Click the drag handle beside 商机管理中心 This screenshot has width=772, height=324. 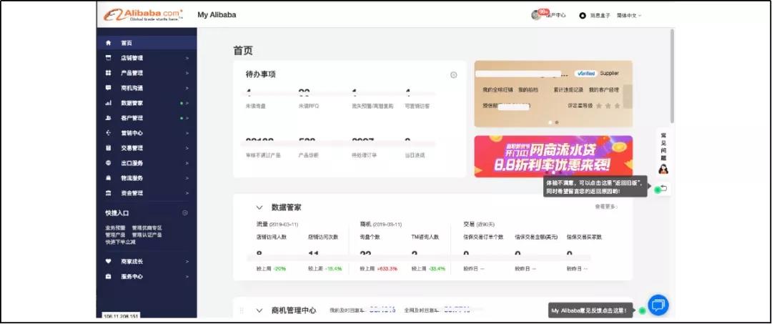242,310
